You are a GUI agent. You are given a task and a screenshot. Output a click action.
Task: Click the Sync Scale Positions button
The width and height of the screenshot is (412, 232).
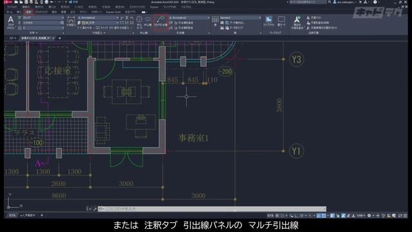(x=322, y=27)
